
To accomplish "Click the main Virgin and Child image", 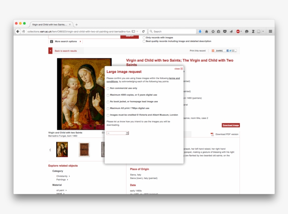I will coord(81,94).
